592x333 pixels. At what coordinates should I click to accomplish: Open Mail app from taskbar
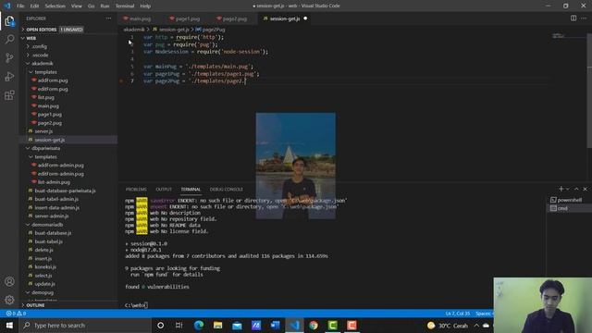(237, 325)
